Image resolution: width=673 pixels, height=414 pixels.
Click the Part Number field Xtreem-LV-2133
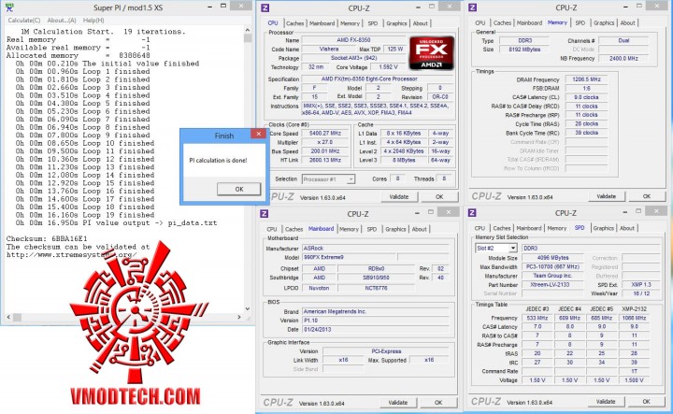(552, 285)
